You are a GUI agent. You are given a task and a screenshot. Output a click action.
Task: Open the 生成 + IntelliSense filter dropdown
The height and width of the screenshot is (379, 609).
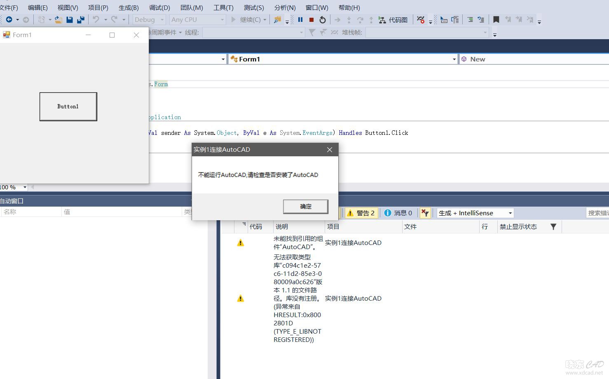475,213
